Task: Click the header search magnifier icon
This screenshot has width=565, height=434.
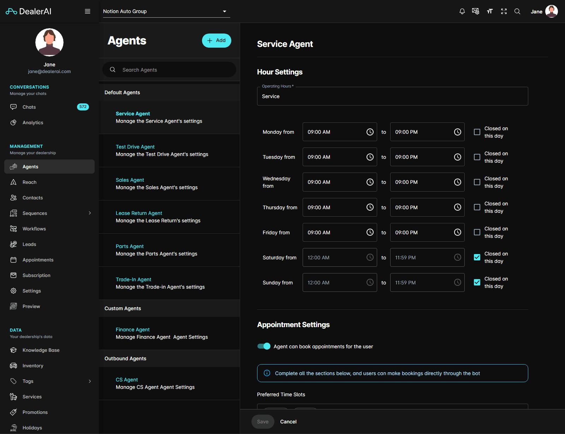Action: click(517, 11)
